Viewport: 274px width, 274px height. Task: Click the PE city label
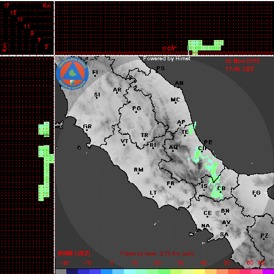(208, 142)
